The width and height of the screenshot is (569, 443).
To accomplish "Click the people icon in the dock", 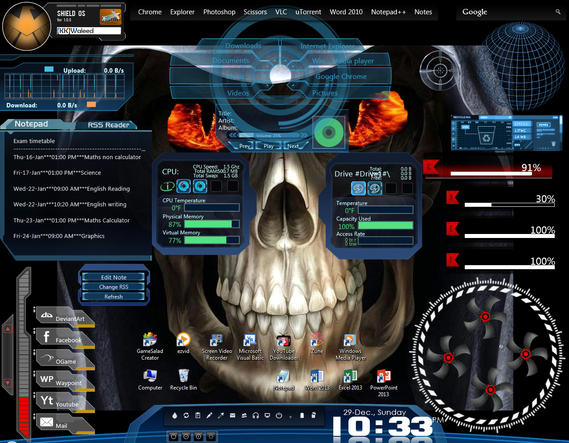I will point(244,415).
